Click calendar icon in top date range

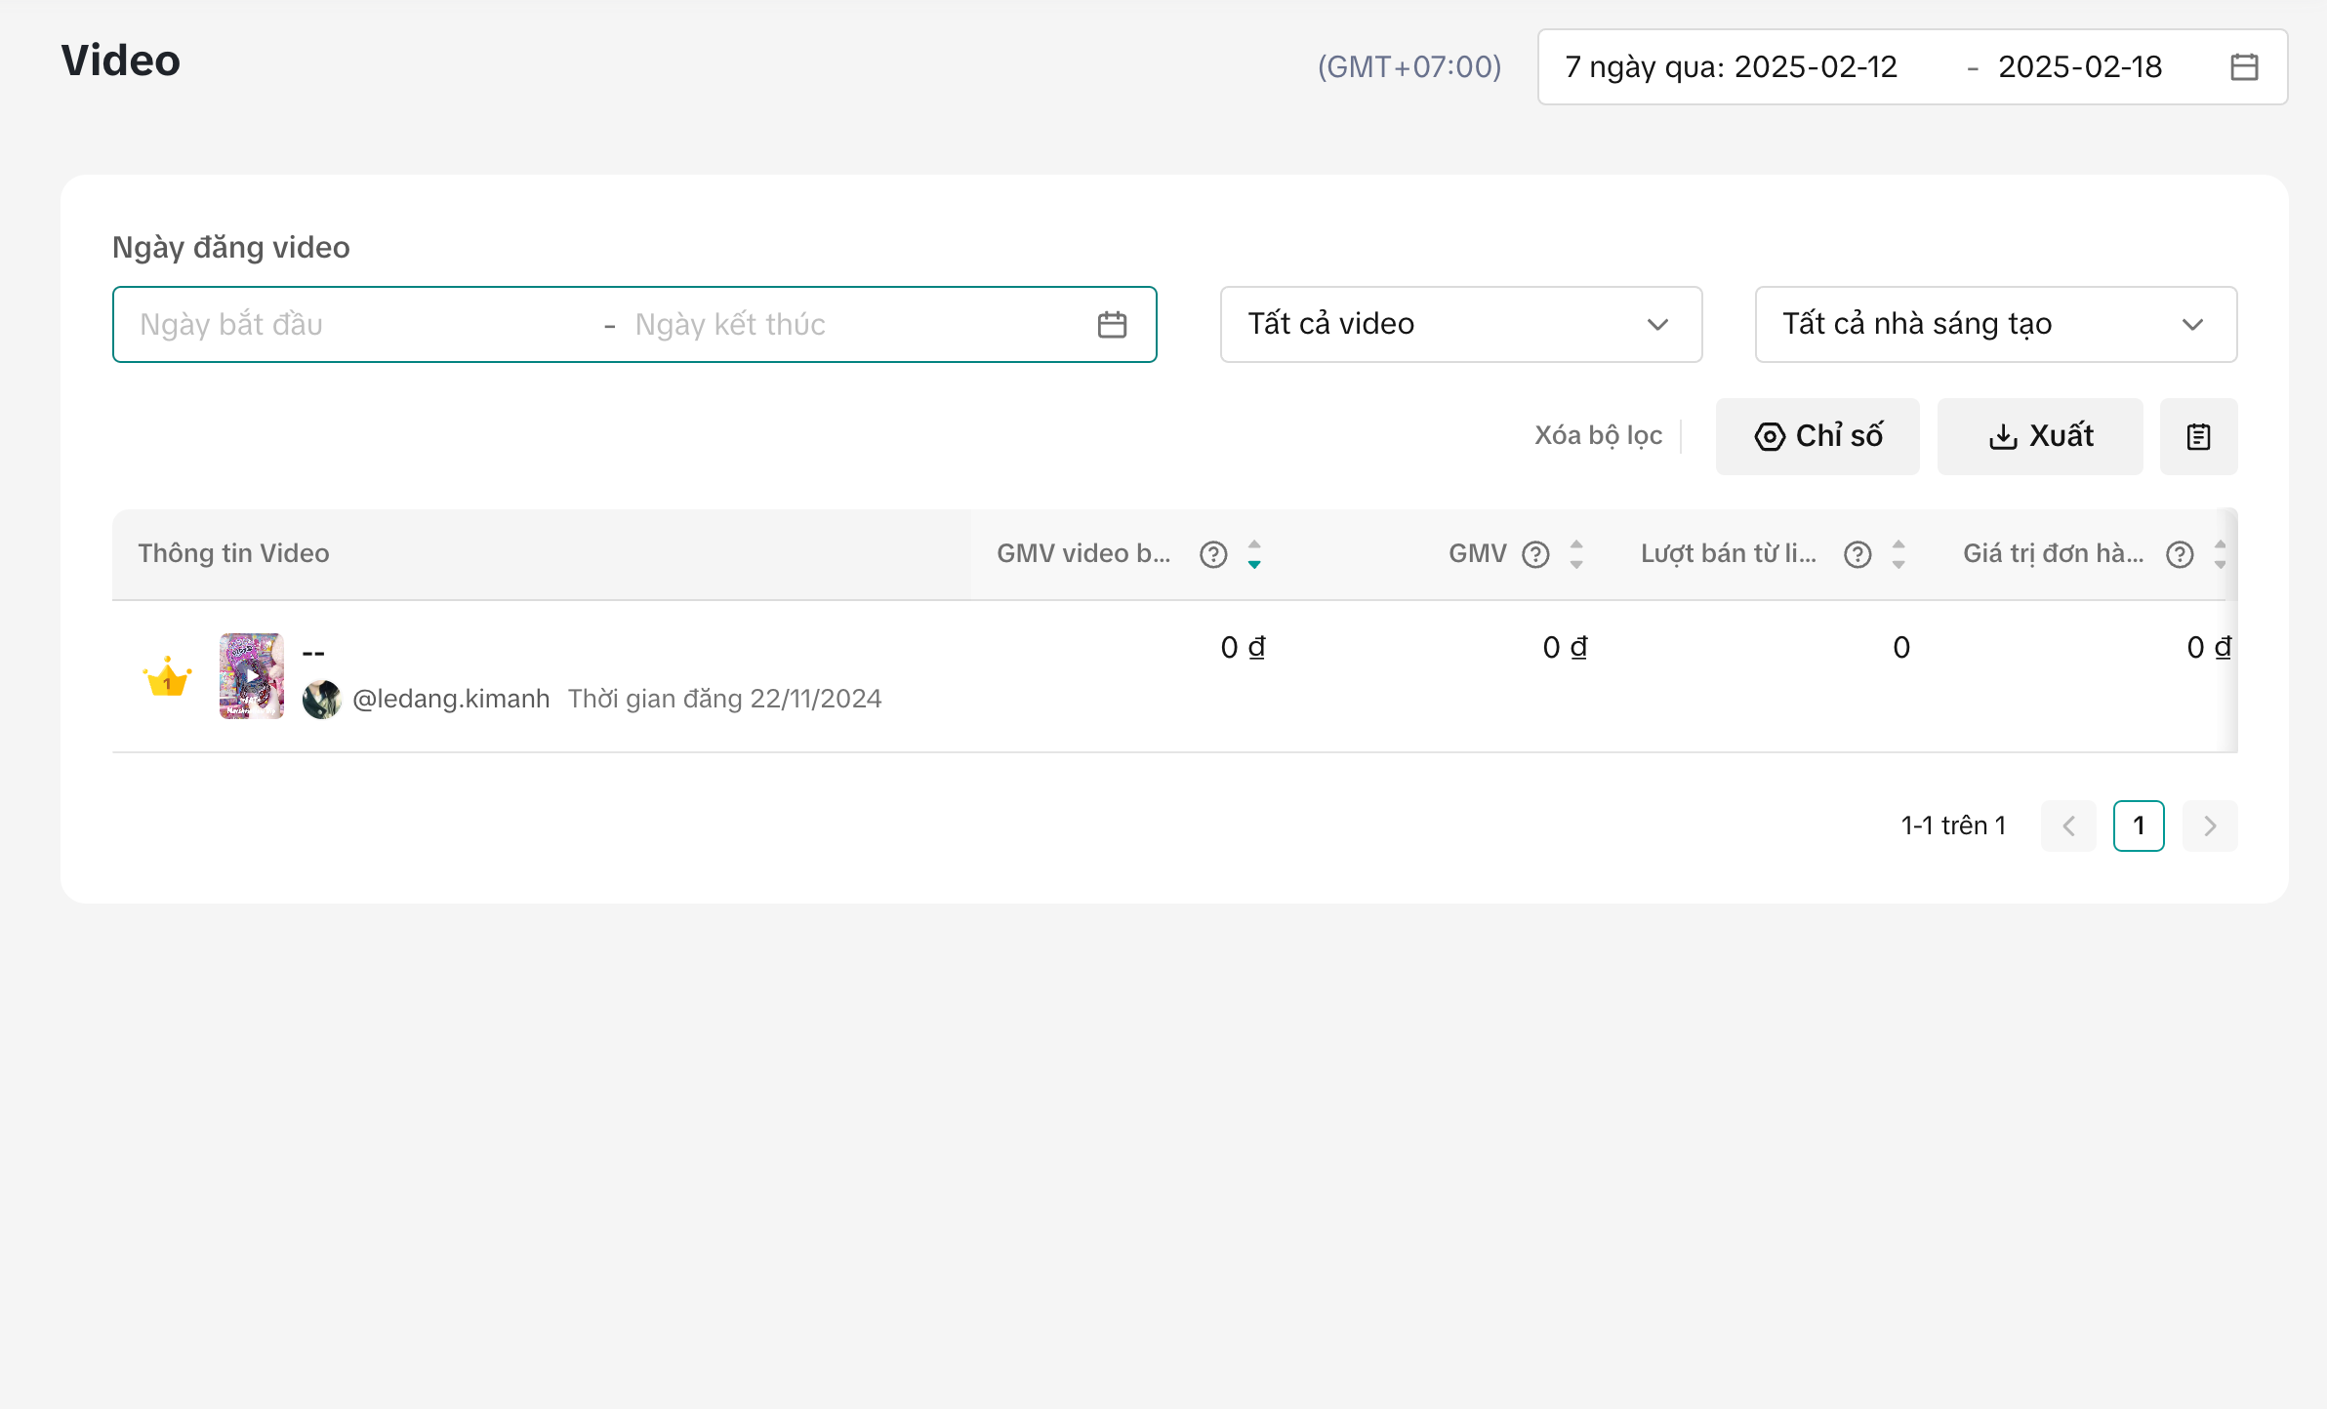2244,67
